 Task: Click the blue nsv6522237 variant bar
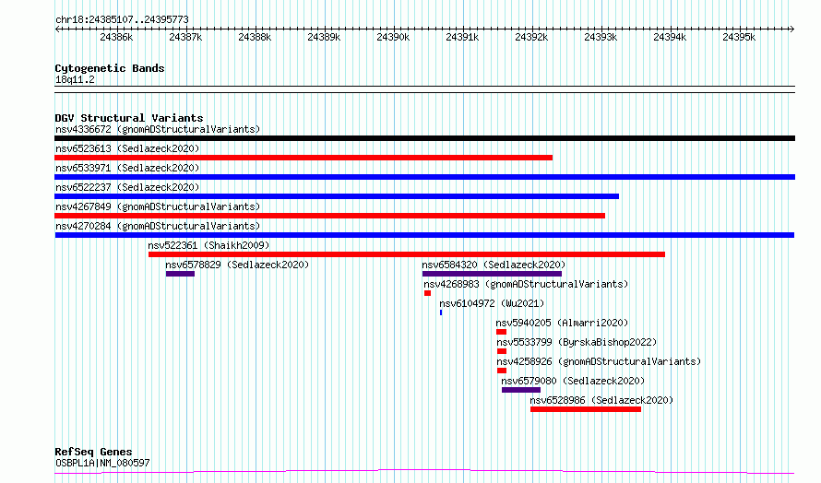tap(337, 196)
